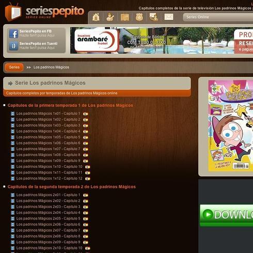Click the Los Padrinos Mágicos magazine cover
Image resolution: width=253 pixels, height=253 pixels.
pos(231,126)
